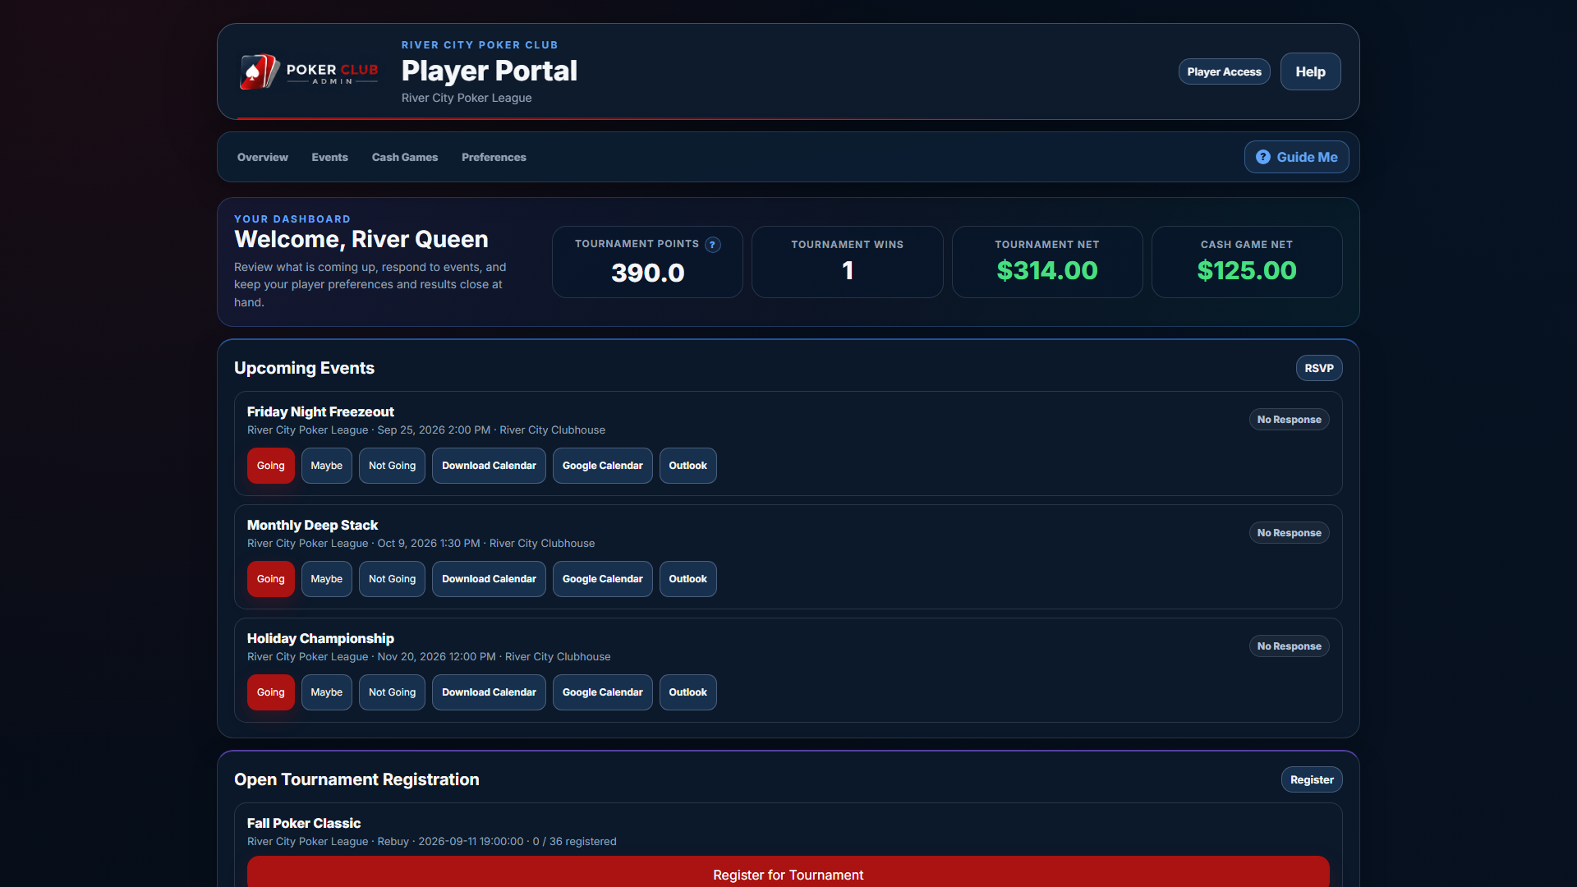The height and width of the screenshot is (887, 1577).
Task: Click the No Response badge for Holiday Championship
Action: coord(1289,646)
